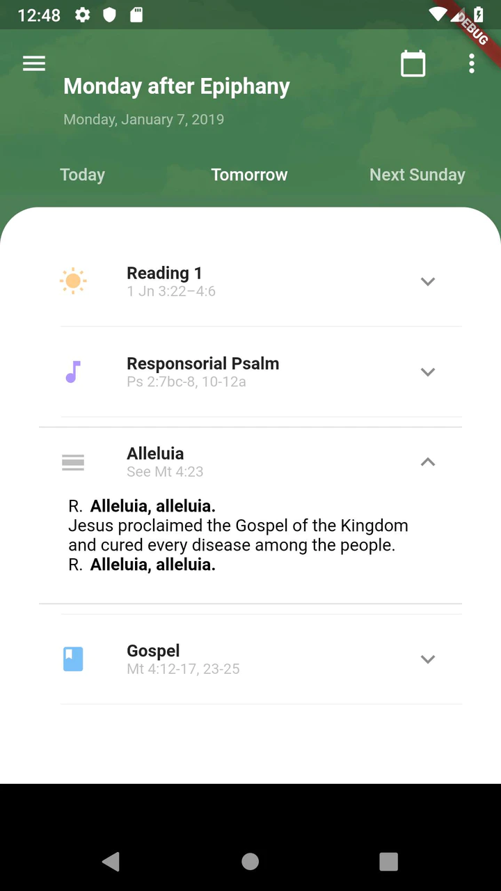Expand the Reading 1 section chevron
501x891 pixels.
[x=428, y=281]
